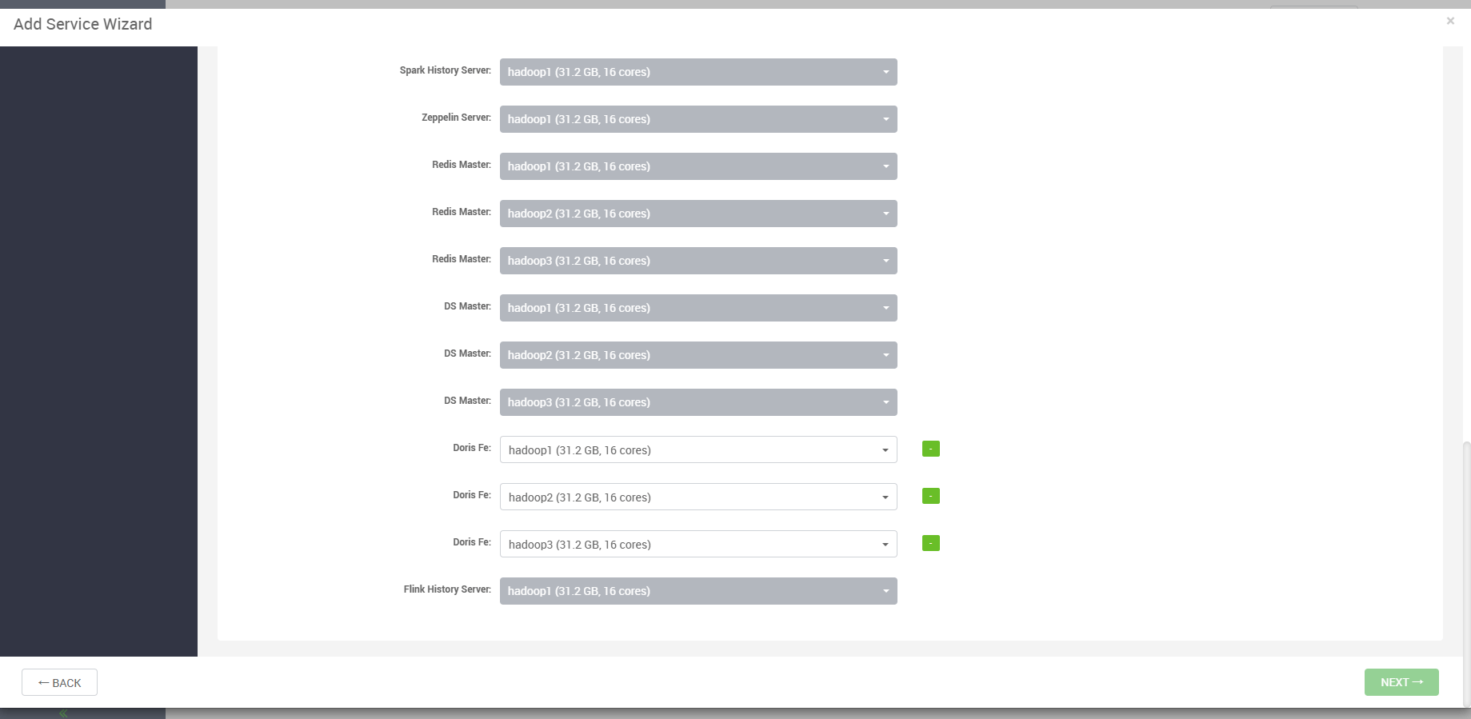Viewport: 1471px width, 719px height.
Task: Proceed with the NEXT button
Action: click(1401, 682)
